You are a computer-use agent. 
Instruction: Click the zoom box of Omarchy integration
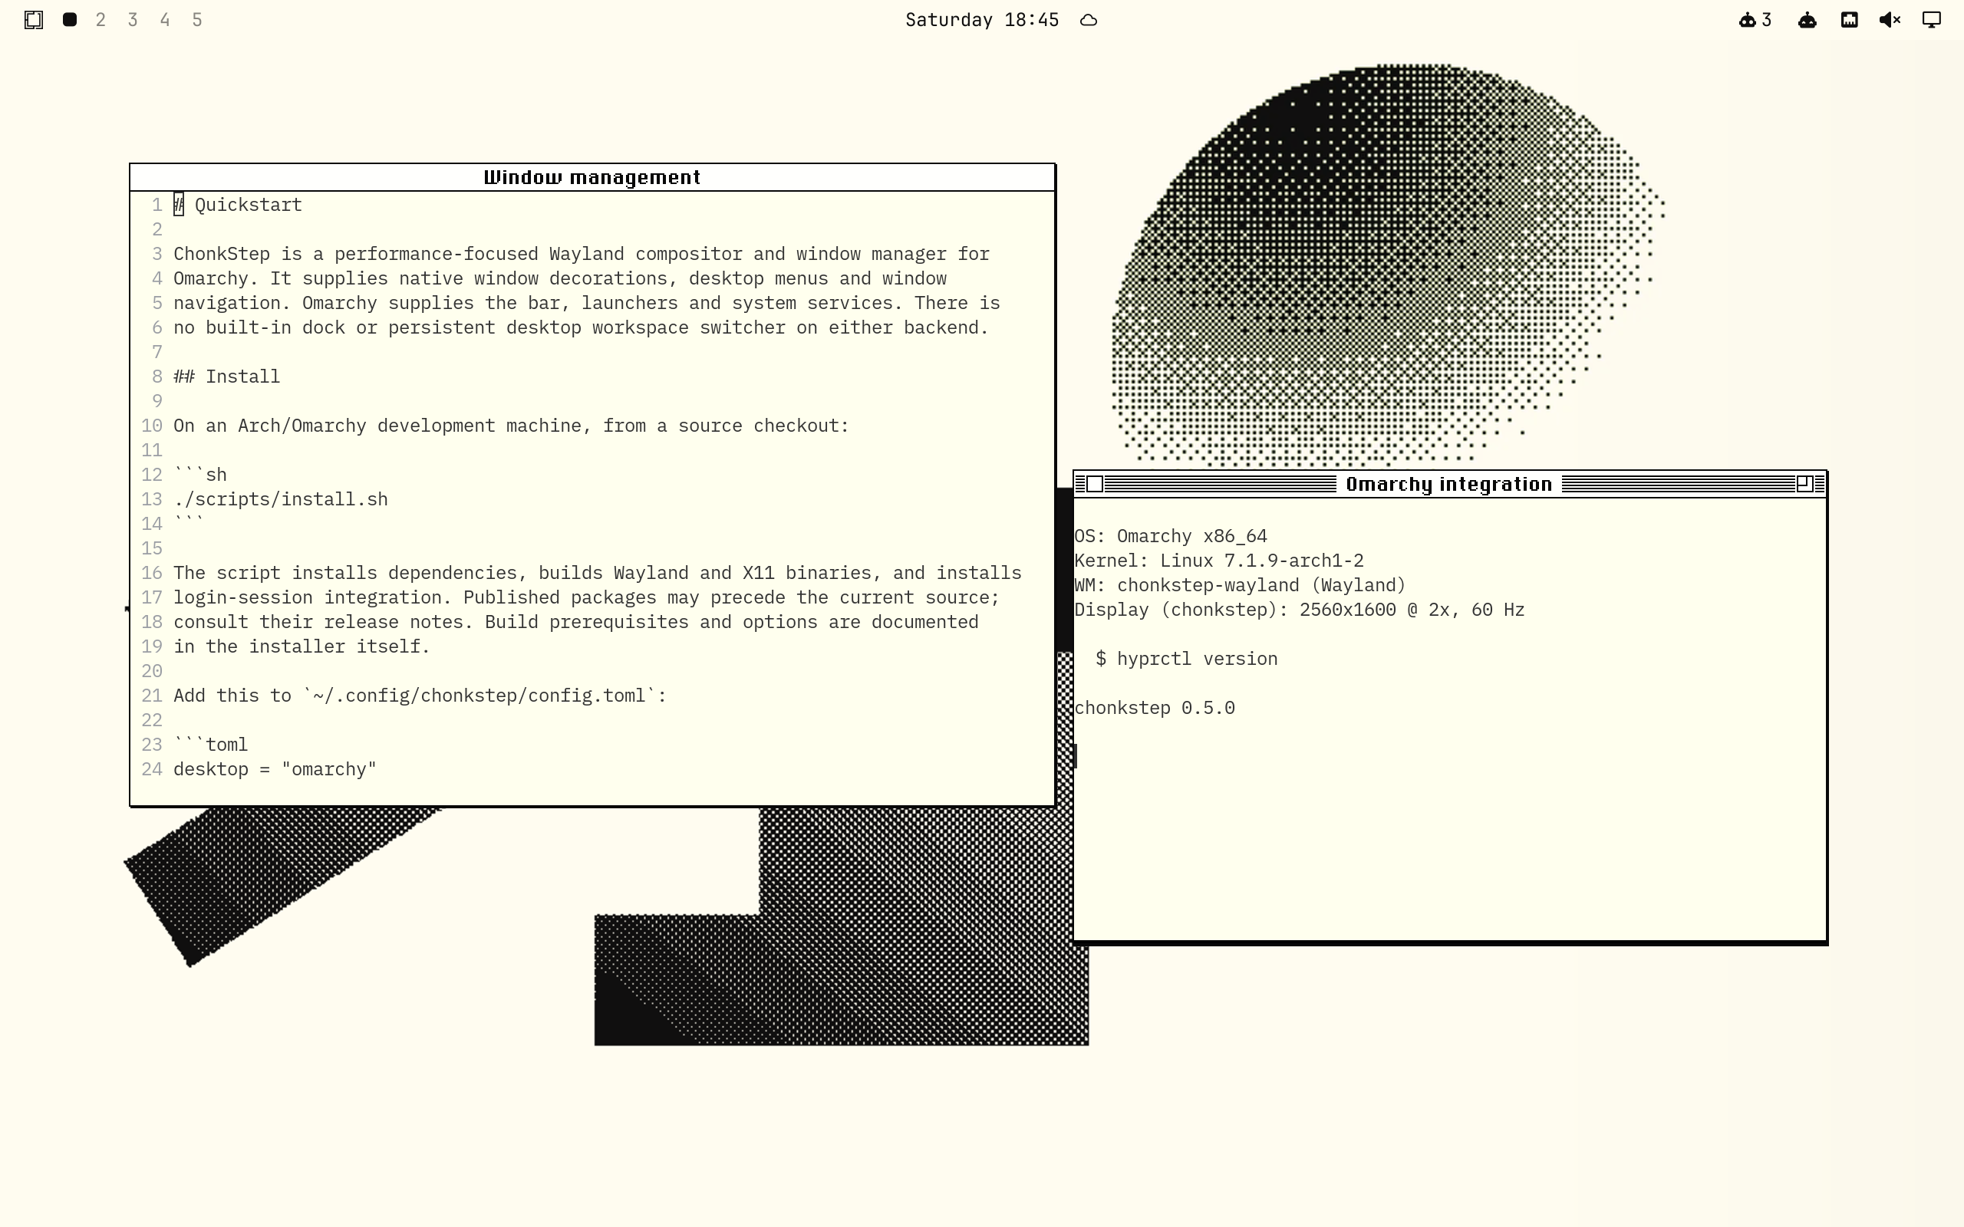point(1804,485)
